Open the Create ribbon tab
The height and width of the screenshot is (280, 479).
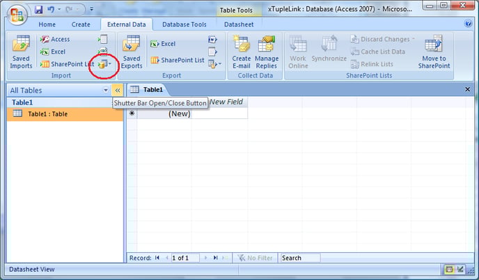[81, 24]
